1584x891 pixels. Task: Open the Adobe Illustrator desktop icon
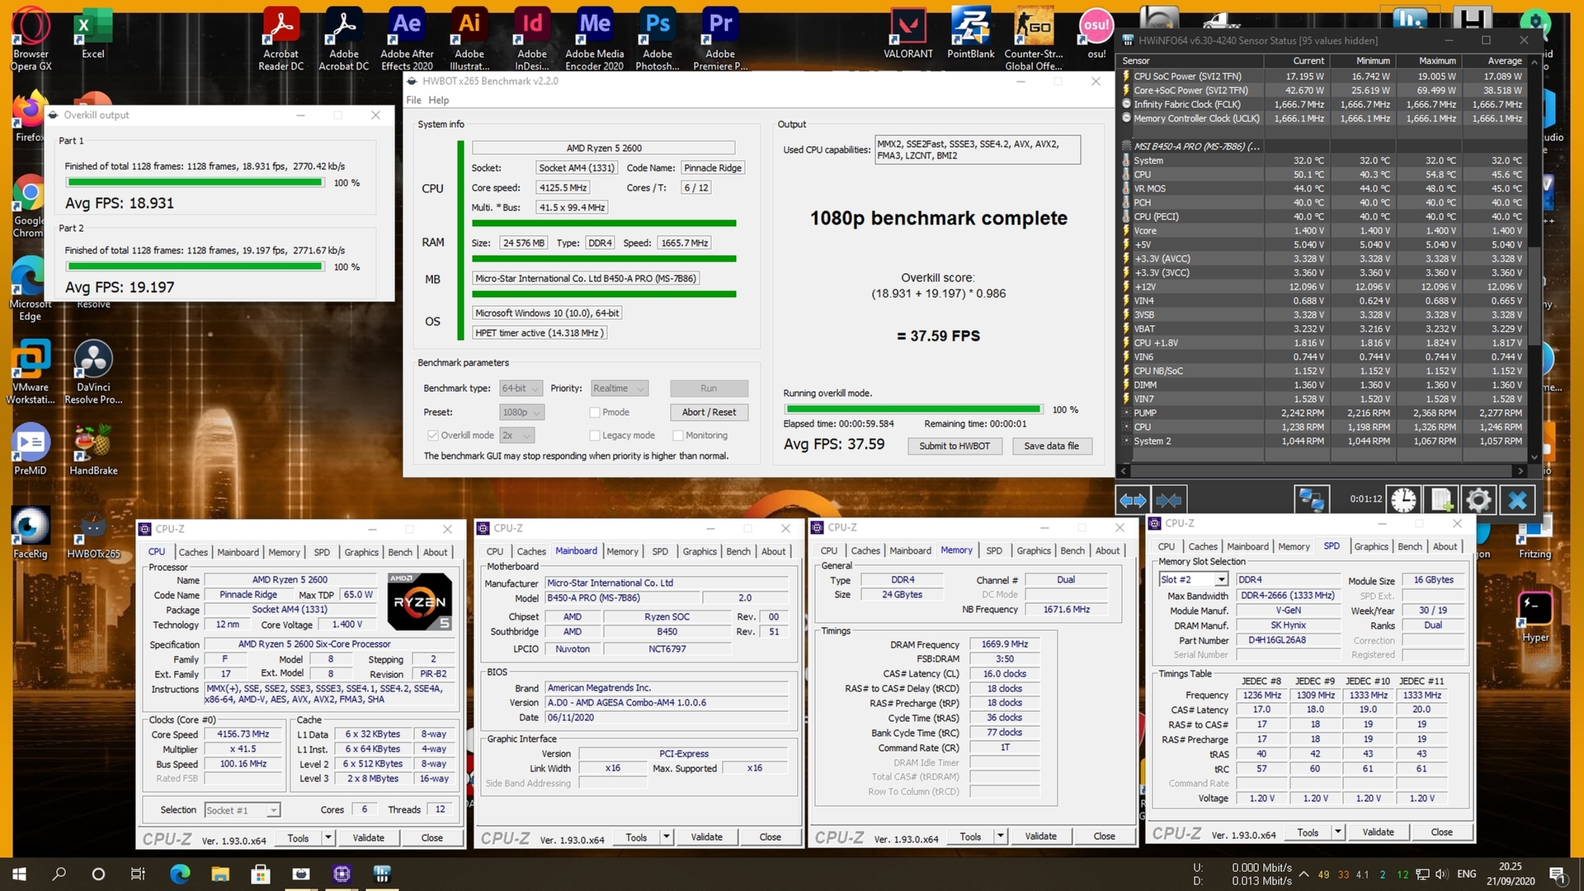click(469, 38)
